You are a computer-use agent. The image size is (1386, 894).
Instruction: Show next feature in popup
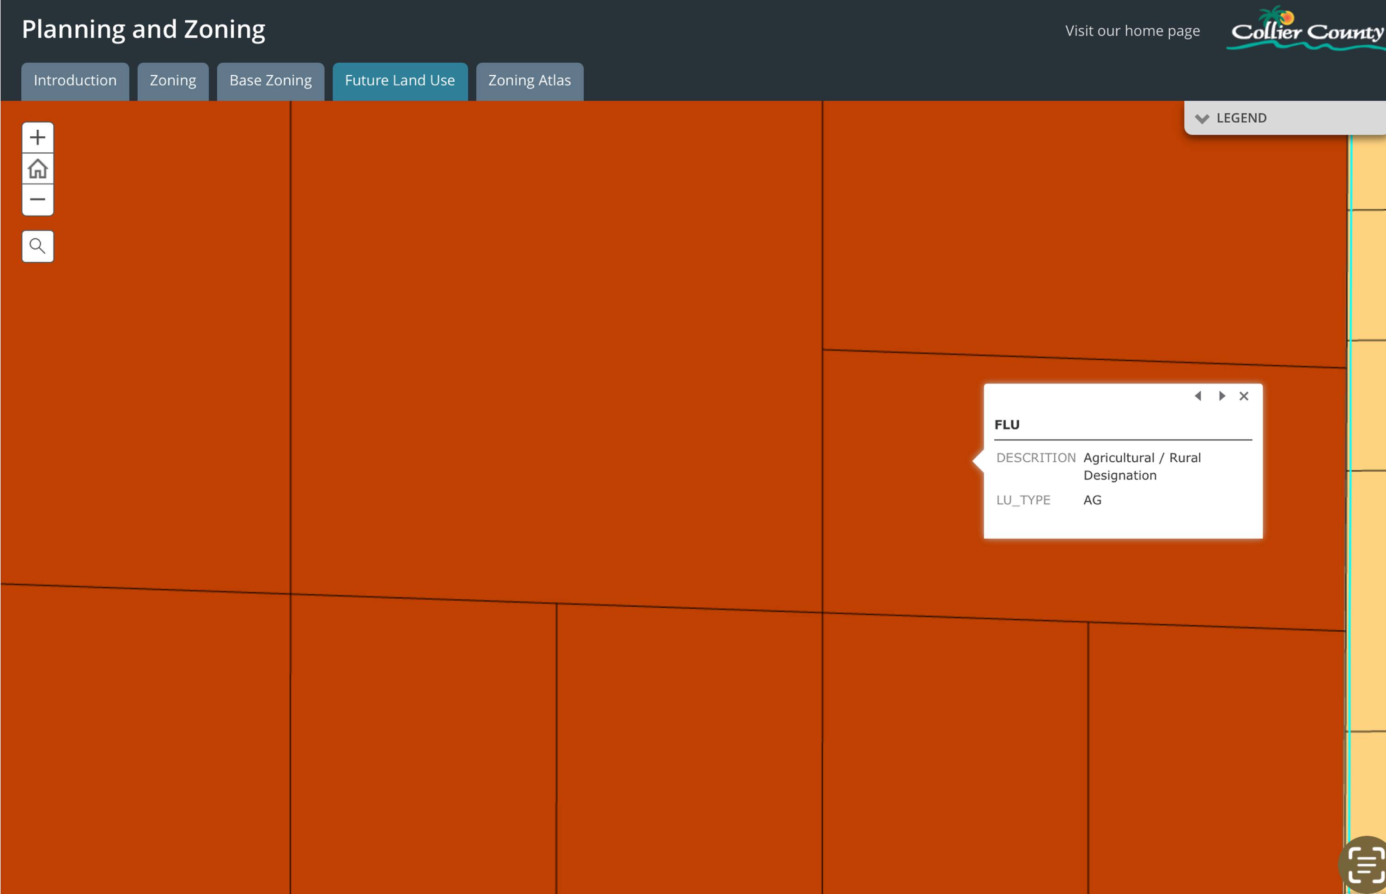coord(1222,396)
